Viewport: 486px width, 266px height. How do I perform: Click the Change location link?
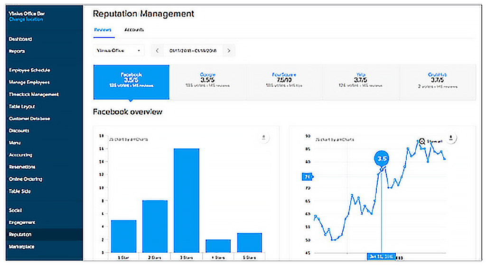(26, 19)
